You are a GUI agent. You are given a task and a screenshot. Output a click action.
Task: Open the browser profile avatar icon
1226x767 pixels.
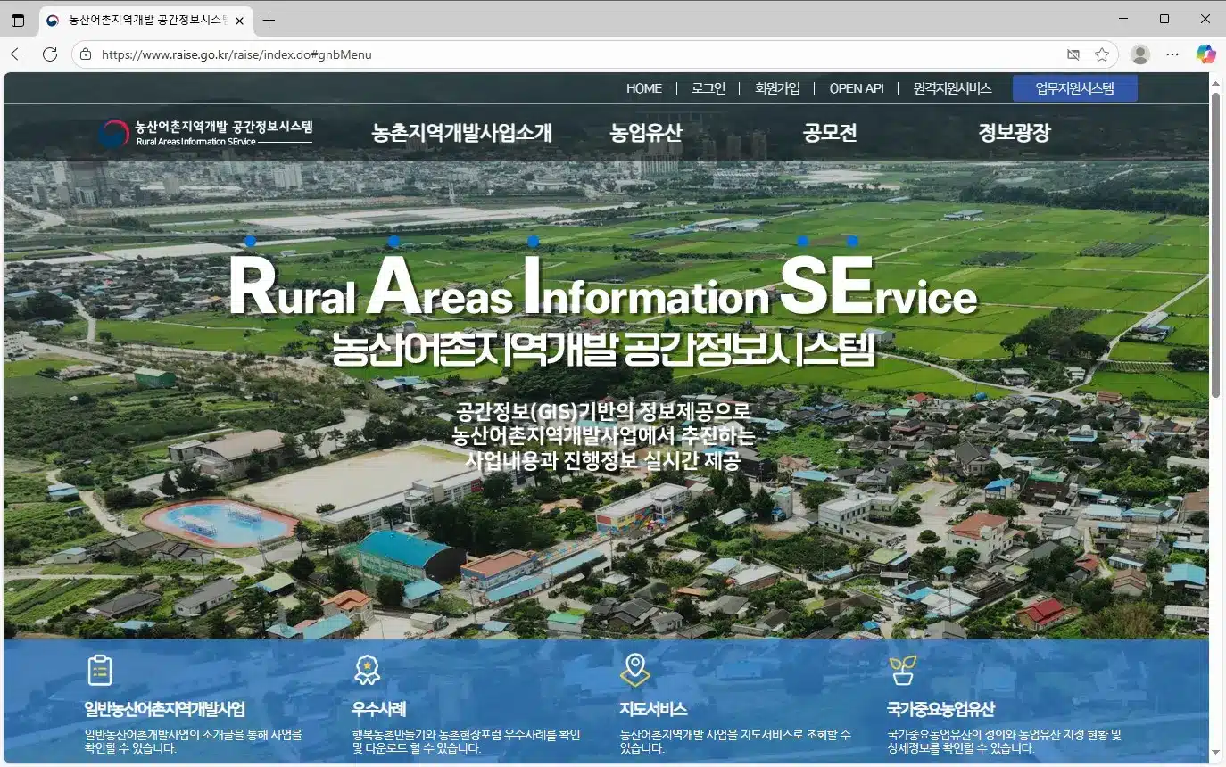click(x=1139, y=54)
